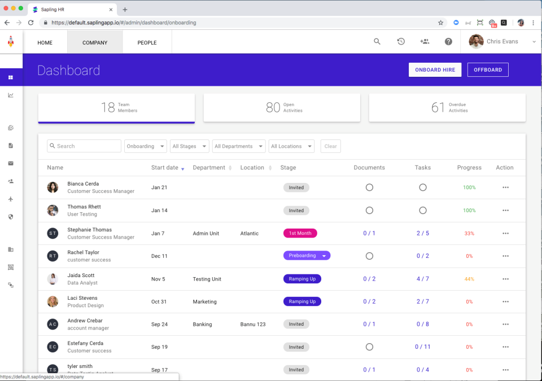This screenshot has height=381, width=542.
Task: Open the PEOPLE tab
Action: pos(147,42)
